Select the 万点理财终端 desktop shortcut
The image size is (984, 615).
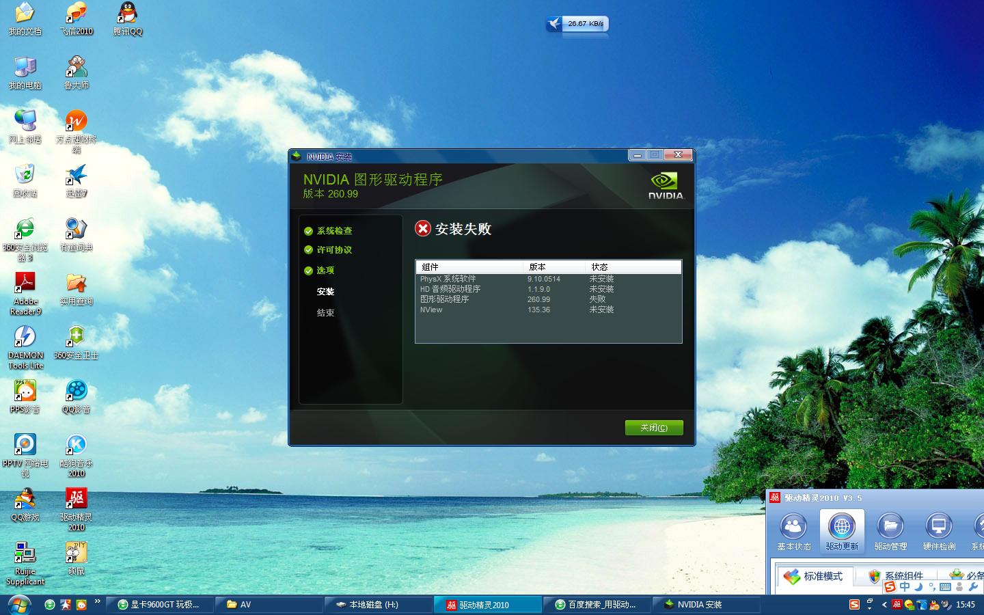point(76,131)
